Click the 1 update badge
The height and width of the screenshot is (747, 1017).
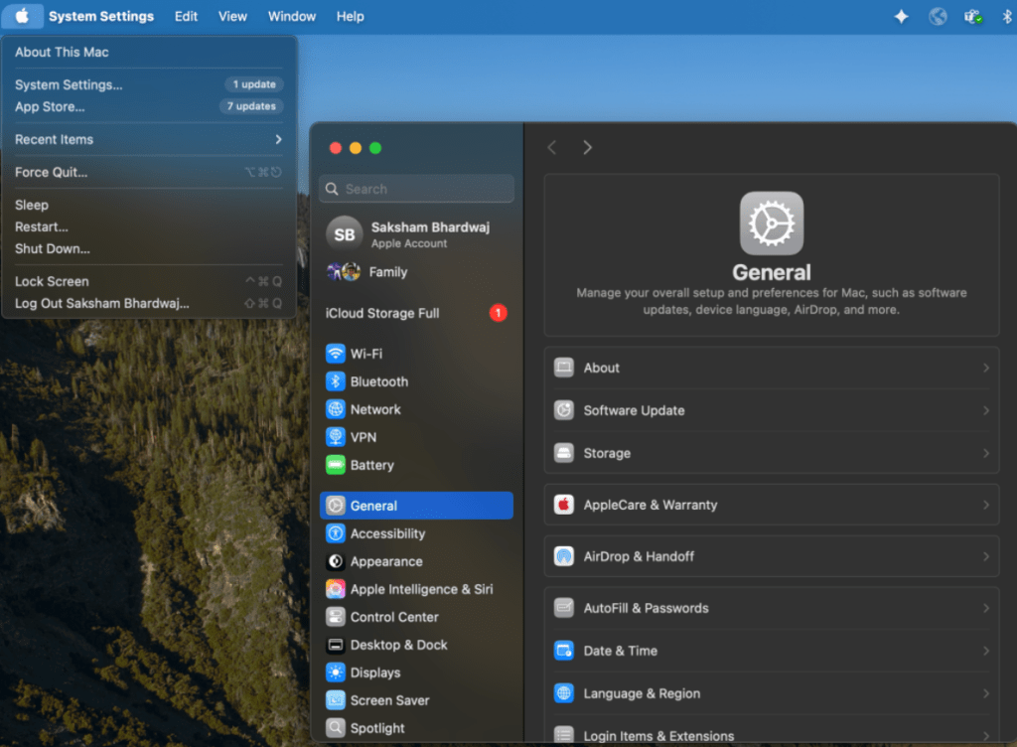coord(254,84)
